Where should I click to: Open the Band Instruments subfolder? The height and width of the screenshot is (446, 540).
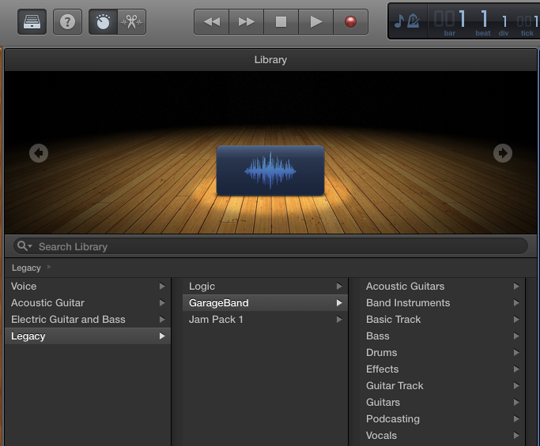(x=442, y=302)
